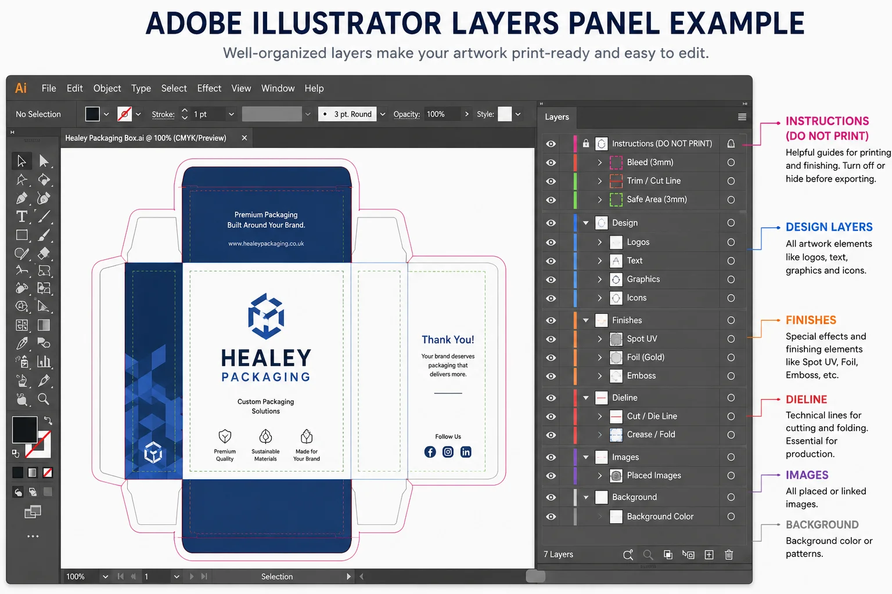Collapse the Design layer group
Image resolution: width=892 pixels, height=594 pixels.
click(586, 223)
